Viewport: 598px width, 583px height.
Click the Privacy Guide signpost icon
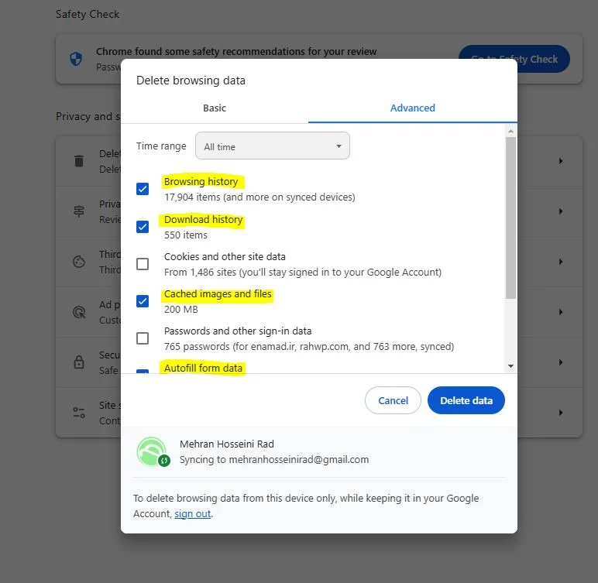point(79,211)
